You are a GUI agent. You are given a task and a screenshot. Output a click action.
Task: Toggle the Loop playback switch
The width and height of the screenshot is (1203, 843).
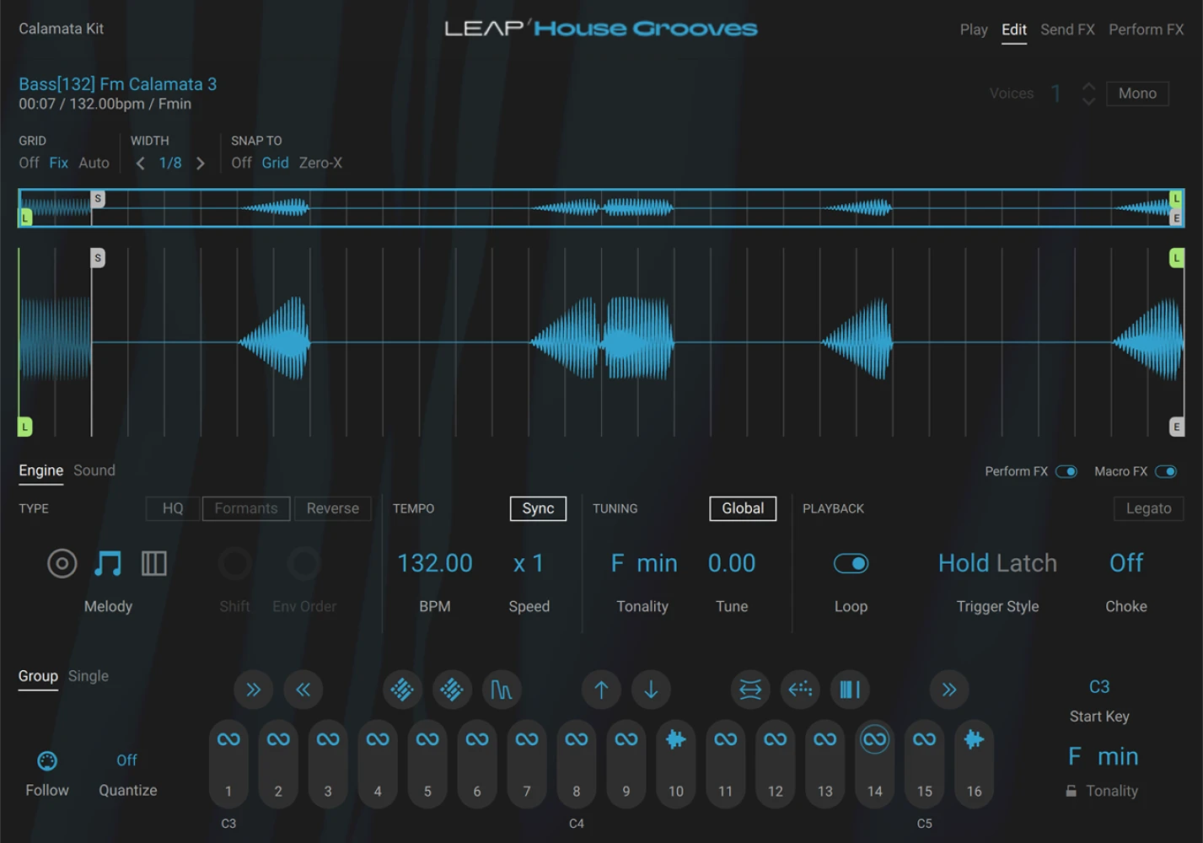(x=851, y=563)
